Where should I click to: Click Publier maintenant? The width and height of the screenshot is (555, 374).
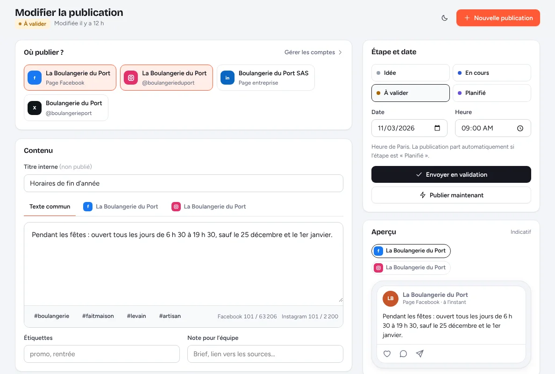451,195
